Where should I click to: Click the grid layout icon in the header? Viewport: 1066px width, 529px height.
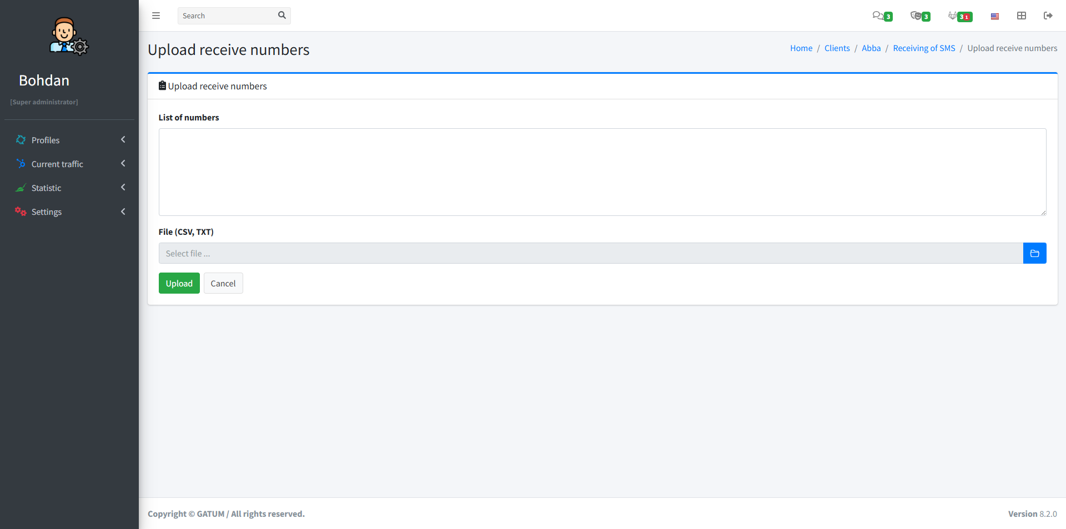pos(1022,16)
